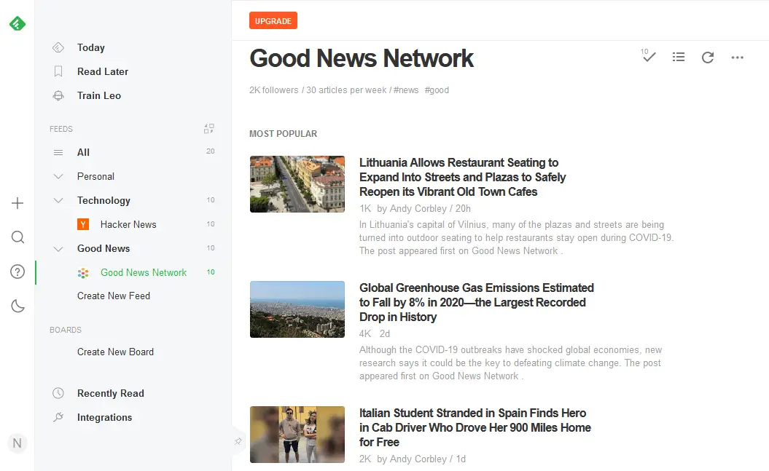
Task: Change layout with list view icon
Action: 679,58
